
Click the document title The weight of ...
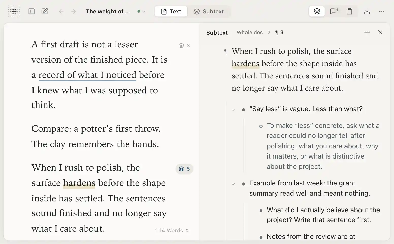108,11
